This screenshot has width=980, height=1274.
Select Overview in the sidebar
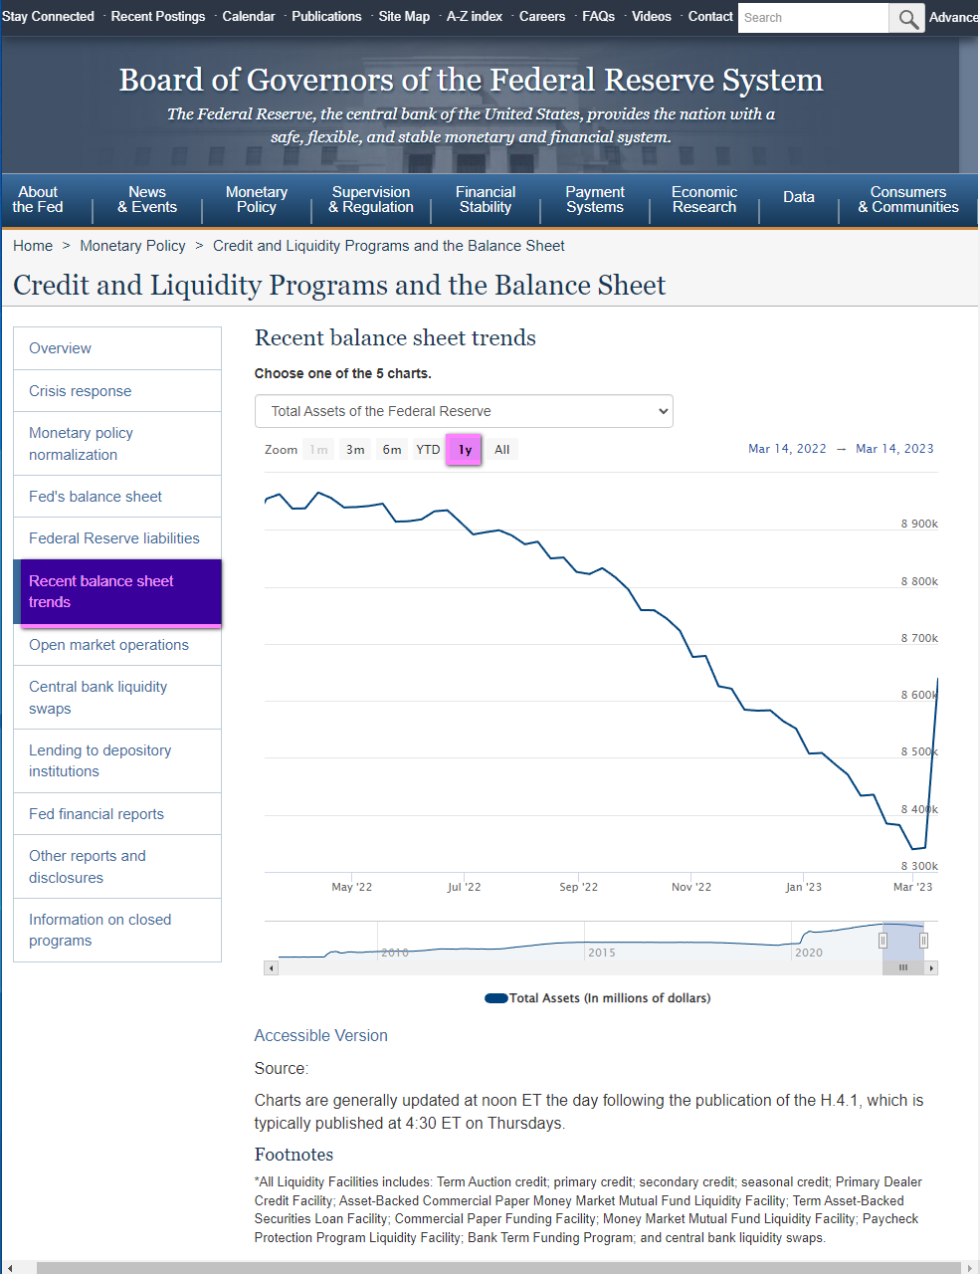pos(117,348)
